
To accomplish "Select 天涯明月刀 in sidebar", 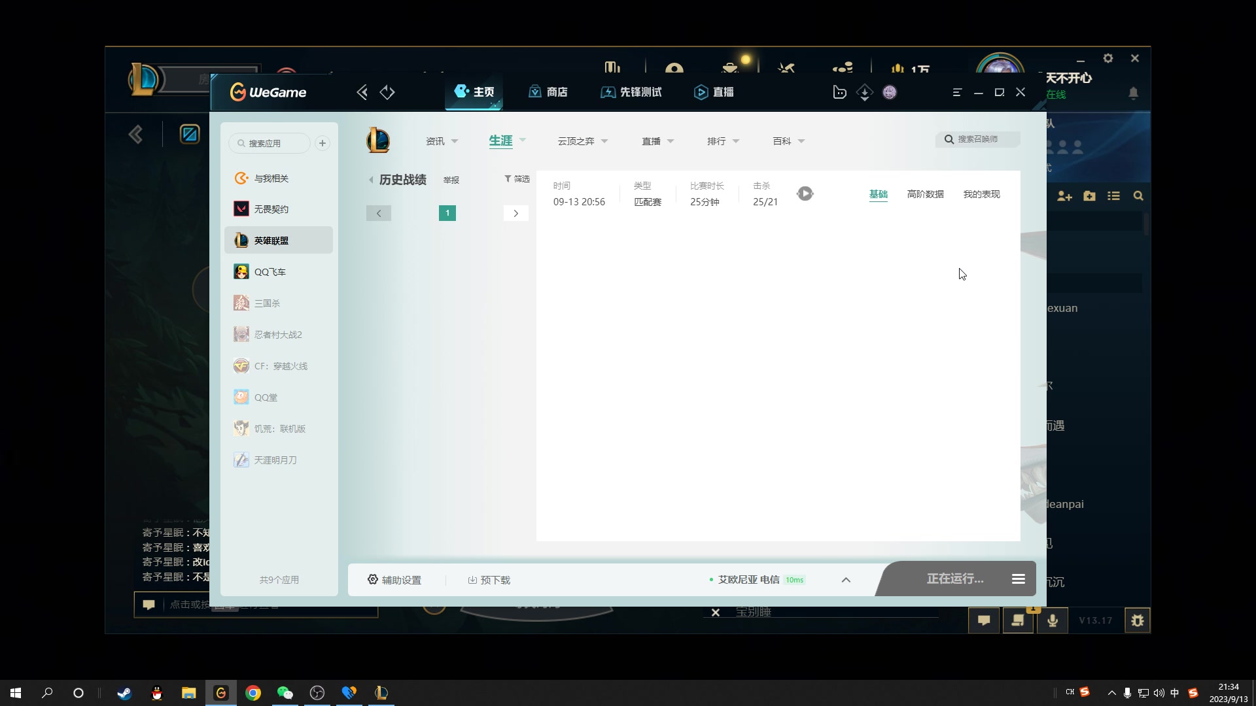I will coord(279,460).
